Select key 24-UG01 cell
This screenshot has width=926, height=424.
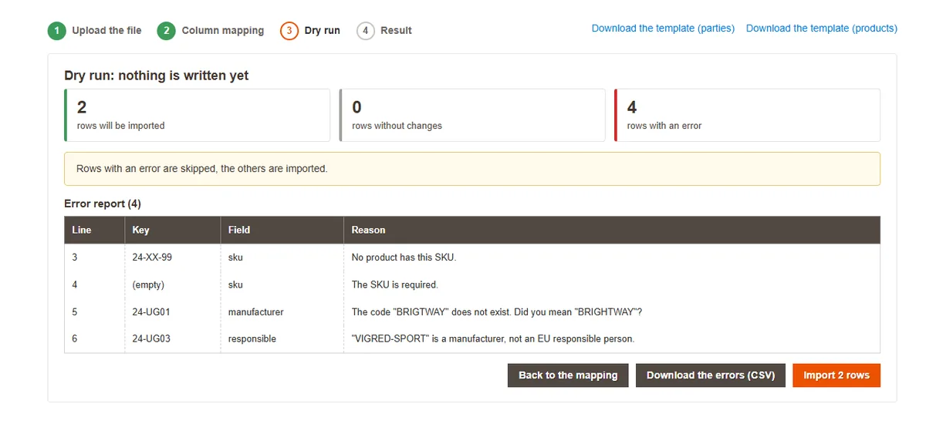173,312
